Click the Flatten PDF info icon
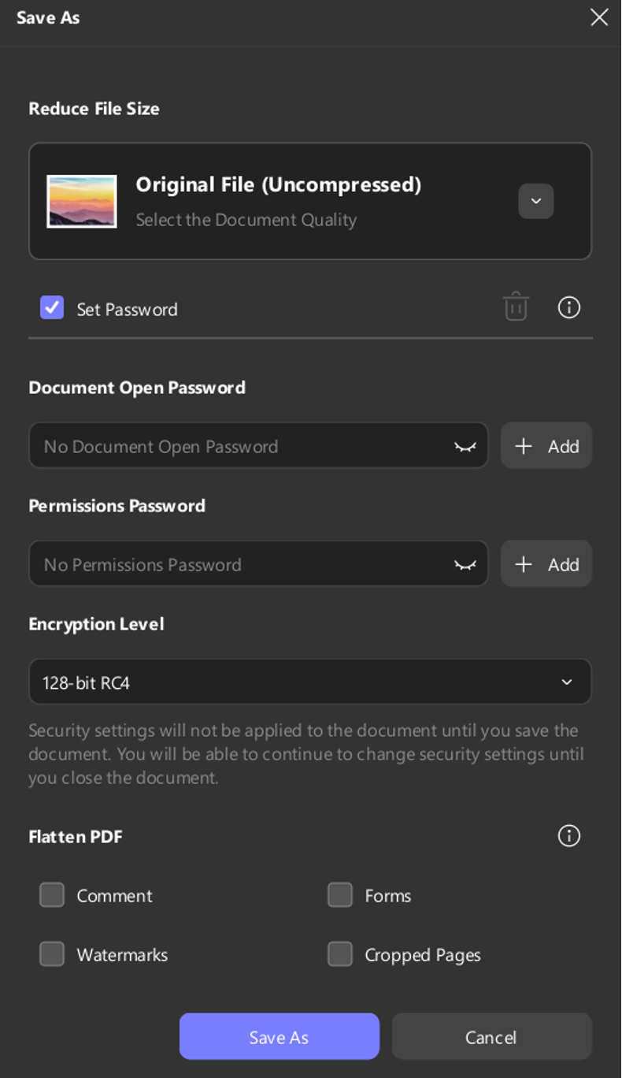This screenshot has height=1078, width=622. (568, 835)
